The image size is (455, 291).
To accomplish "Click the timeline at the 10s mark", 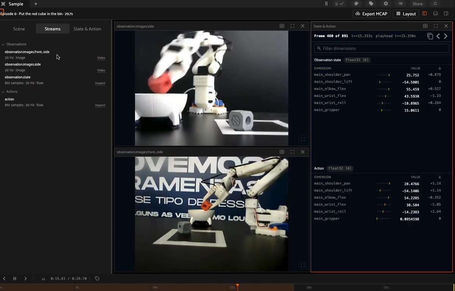I will tap(155, 288).
